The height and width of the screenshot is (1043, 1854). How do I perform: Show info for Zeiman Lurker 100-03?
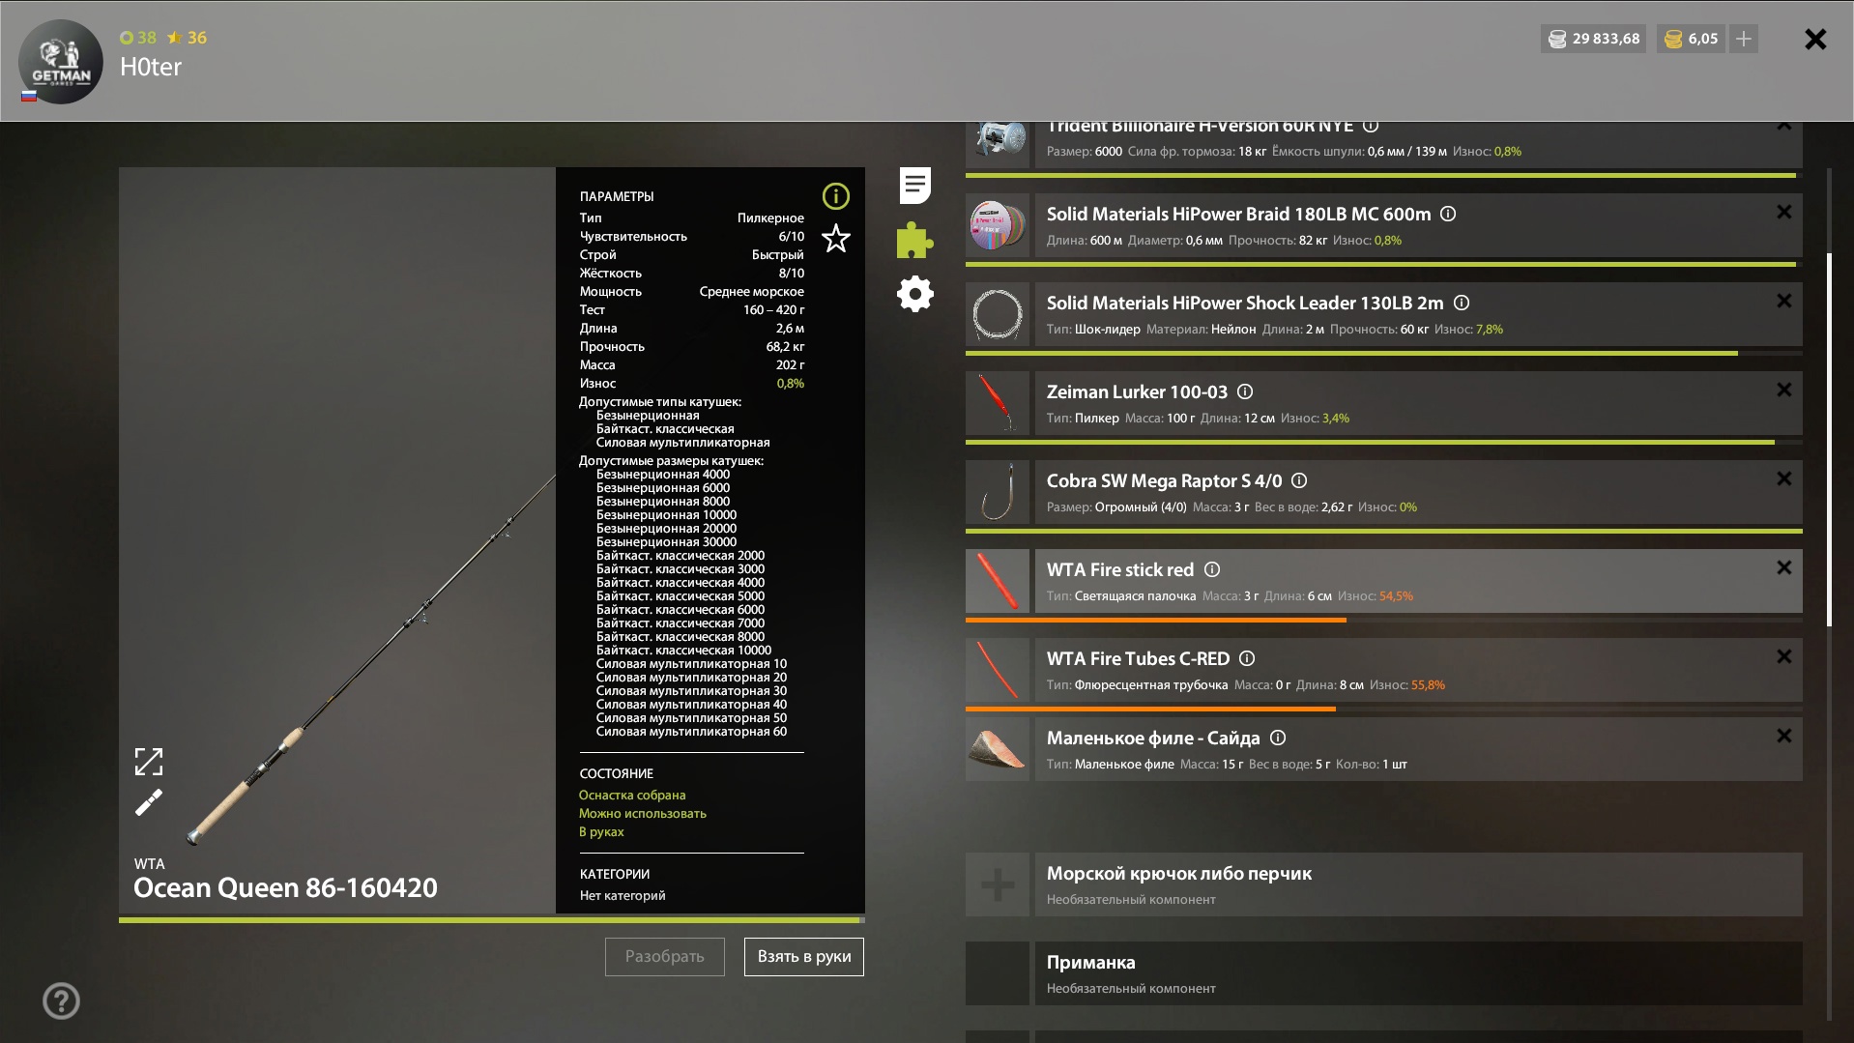[1245, 391]
